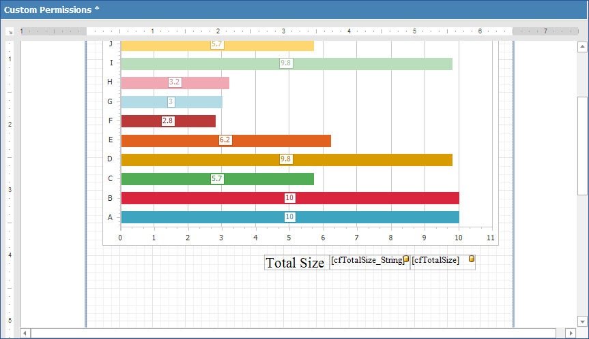Click the 2.8 data label on bar F
Image resolution: width=589 pixels, height=339 pixels.
(168, 121)
